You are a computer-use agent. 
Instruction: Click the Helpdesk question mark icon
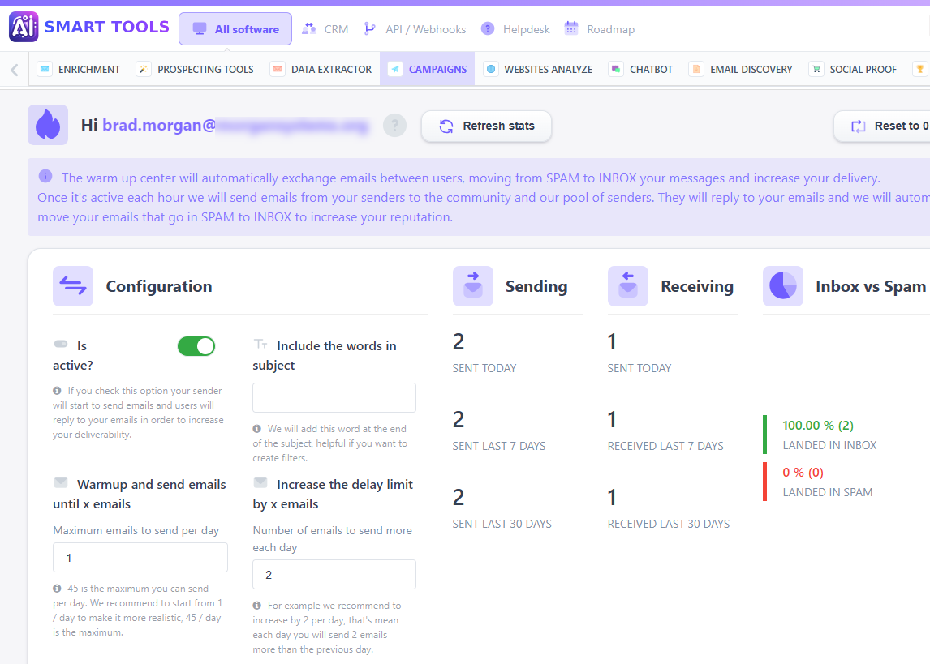tap(488, 28)
